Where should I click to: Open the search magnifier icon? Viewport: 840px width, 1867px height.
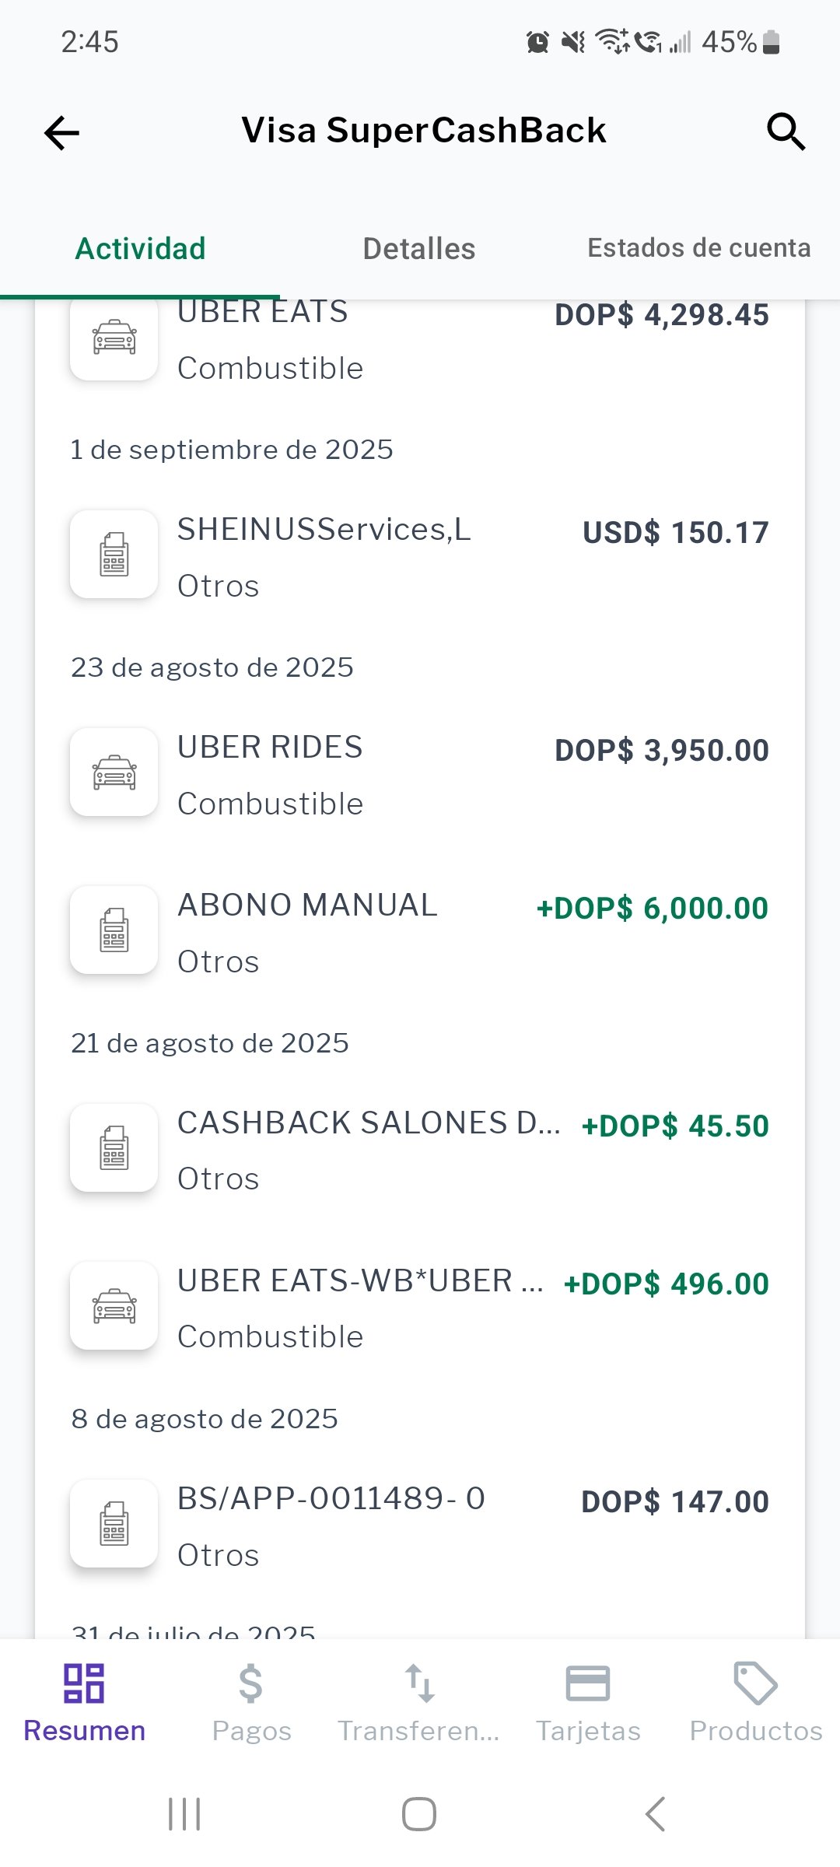click(786, 131)
